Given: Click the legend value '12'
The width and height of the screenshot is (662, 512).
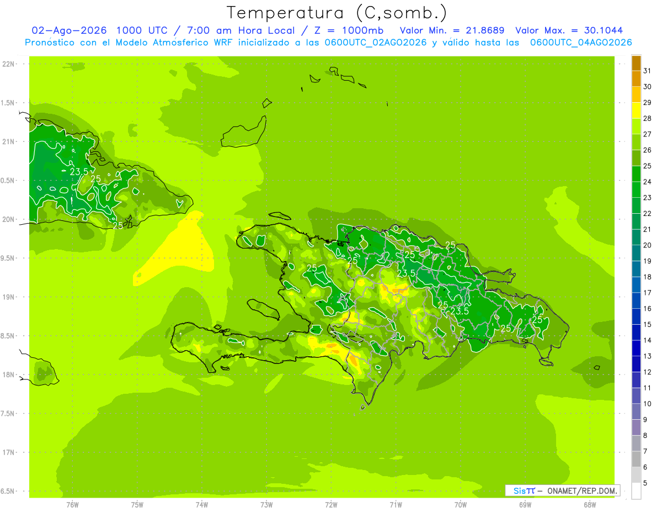Looking at the screenshot, I should click(648, 372).
